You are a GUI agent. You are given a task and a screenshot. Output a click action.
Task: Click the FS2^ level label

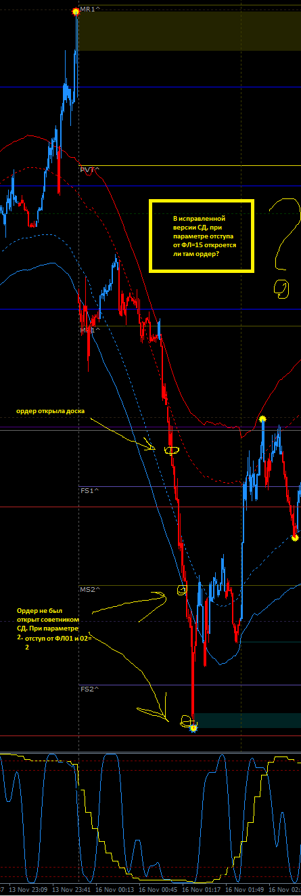[x=89, y=689]
